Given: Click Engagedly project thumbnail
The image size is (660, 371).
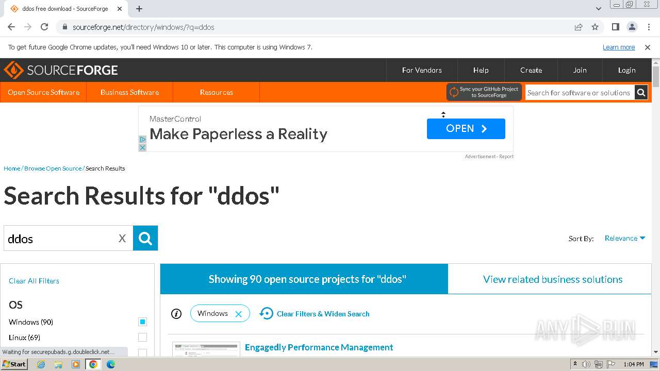Looking at the screenshot, I should pos(206,349).
